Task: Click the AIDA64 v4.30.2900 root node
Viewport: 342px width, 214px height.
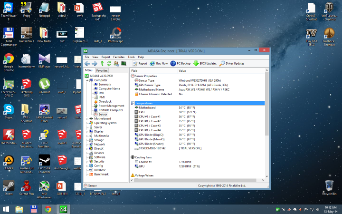Action: click(x=101, y=76)
